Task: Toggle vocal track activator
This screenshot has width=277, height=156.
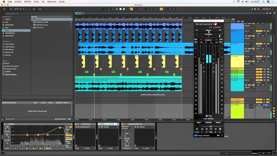Action: pos(259,44)
